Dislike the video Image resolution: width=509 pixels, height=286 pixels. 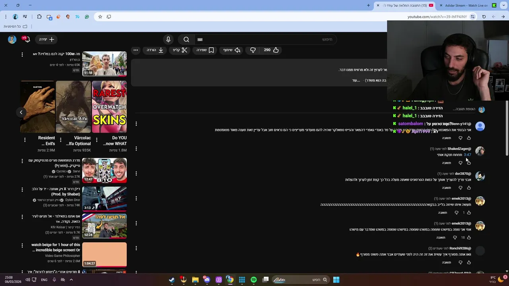click(253, 50)
